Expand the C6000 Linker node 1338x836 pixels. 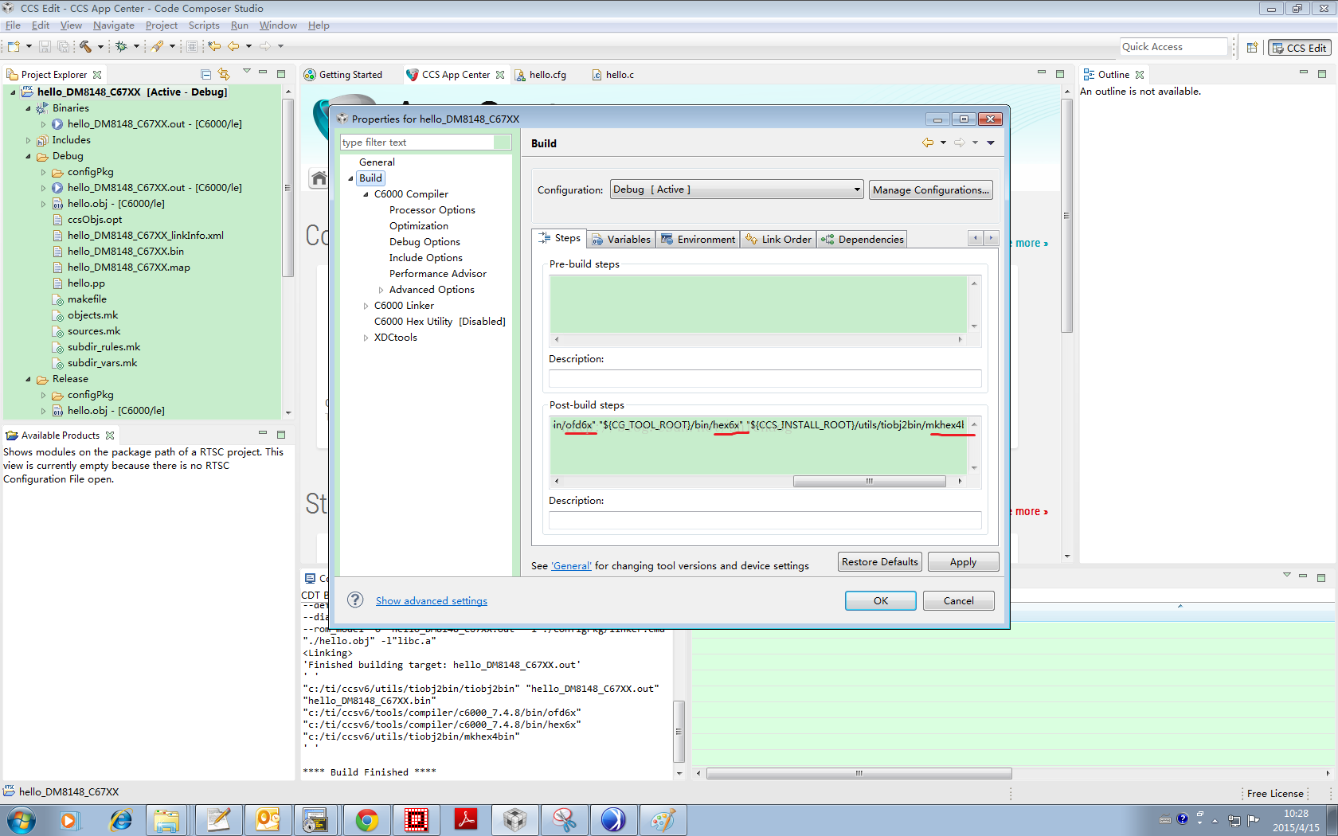pyautogui.click(x=366, y=306)
